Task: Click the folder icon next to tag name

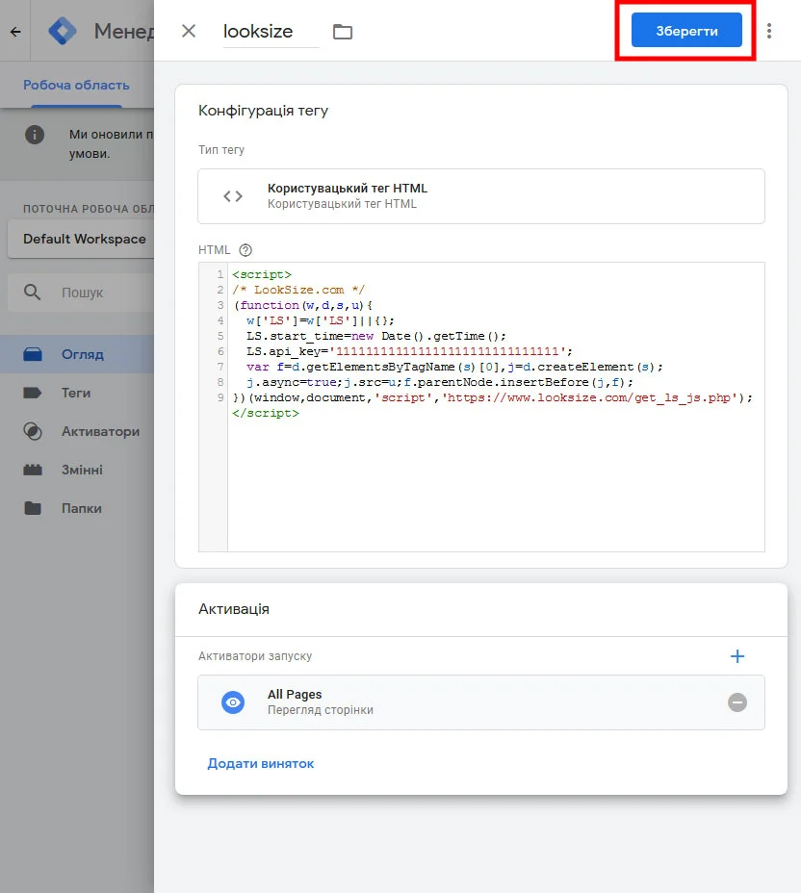Action: click(343, 32)
